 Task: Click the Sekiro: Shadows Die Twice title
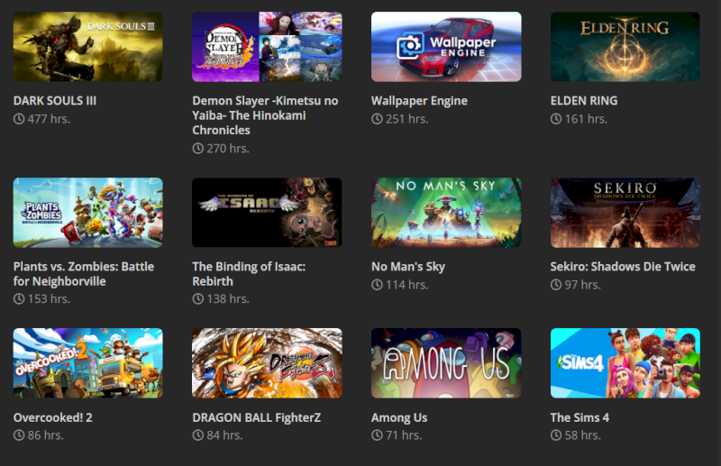tap(623, 267)
